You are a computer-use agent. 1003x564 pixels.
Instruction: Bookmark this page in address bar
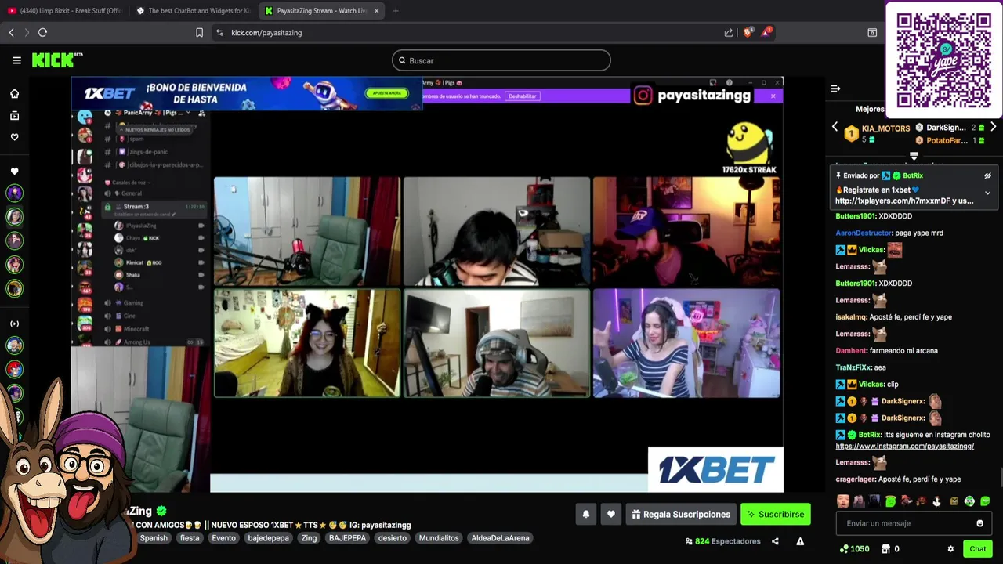[x=199, y=32]
